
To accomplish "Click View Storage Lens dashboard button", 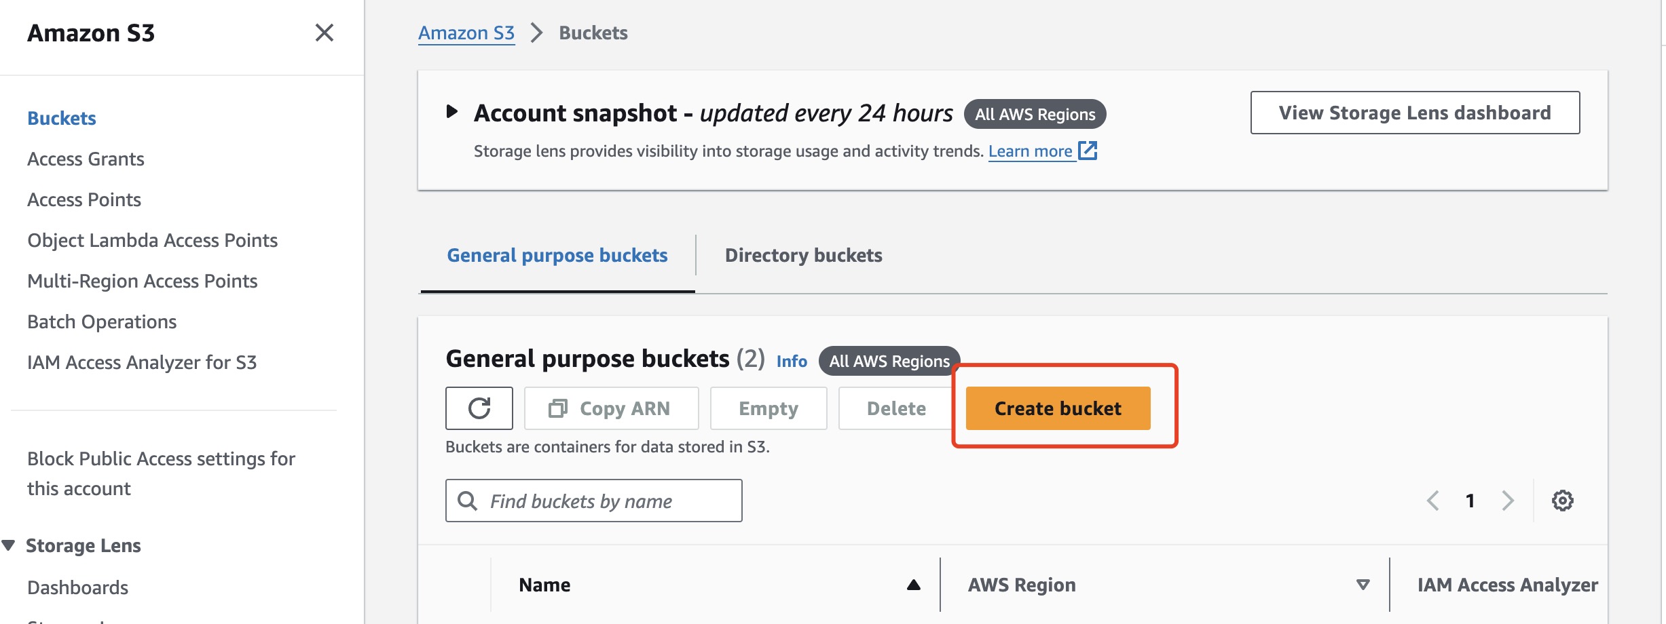I will [1415, 113].
